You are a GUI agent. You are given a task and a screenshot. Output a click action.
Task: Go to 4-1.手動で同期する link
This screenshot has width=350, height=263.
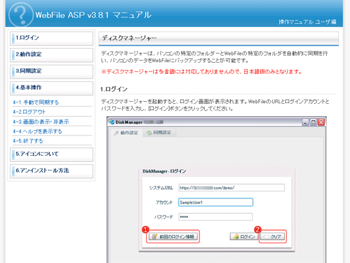pyautogui.click(x=36, y=102)
